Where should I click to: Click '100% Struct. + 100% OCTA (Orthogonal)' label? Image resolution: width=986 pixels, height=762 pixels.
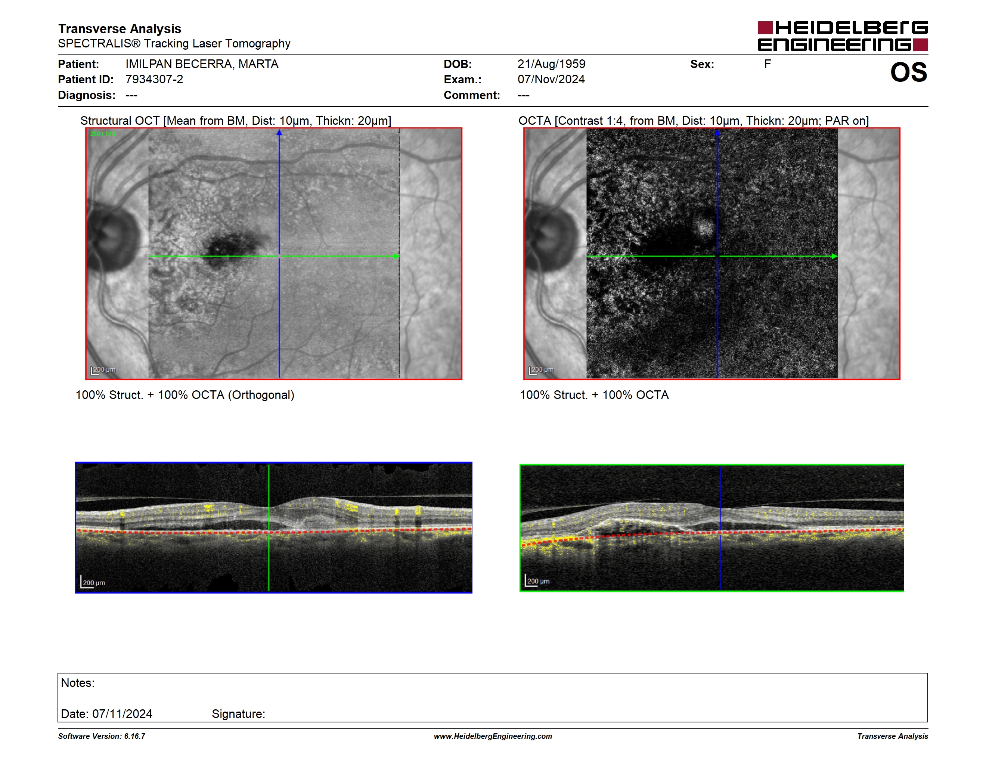(x=185, y=395)
